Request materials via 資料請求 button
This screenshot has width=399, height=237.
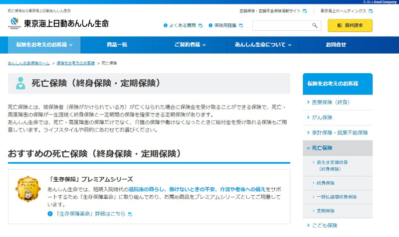(350, 25)
